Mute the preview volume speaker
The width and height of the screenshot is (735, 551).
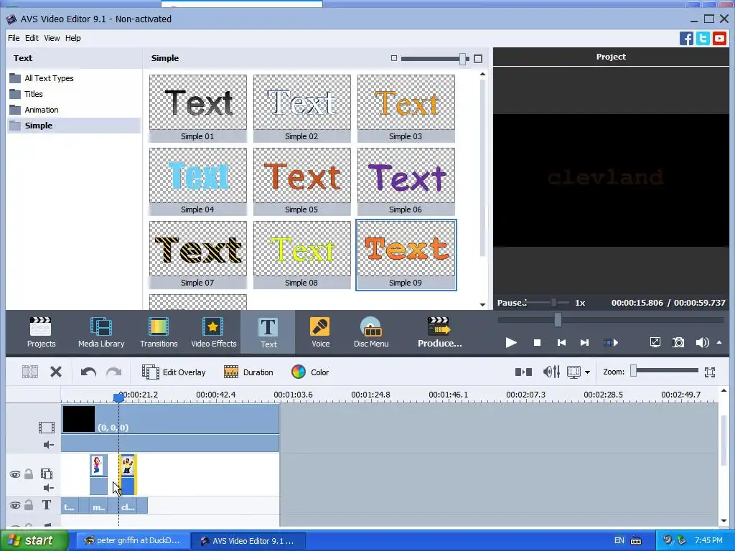click(x=702, y=342)
